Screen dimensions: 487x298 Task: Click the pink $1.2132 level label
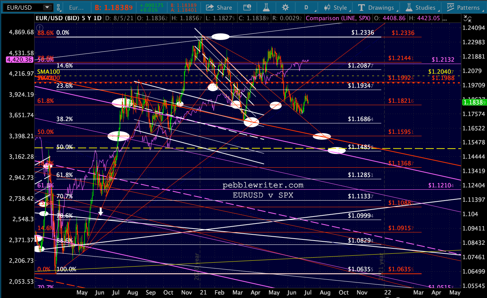tap(443, 60)
